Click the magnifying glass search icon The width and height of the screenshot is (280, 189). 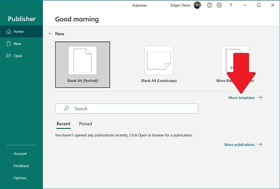[66, 108]
